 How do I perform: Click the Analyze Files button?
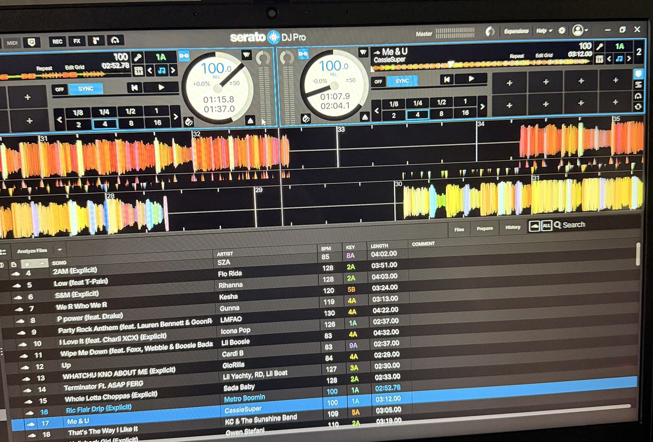[x=32, y=251]
